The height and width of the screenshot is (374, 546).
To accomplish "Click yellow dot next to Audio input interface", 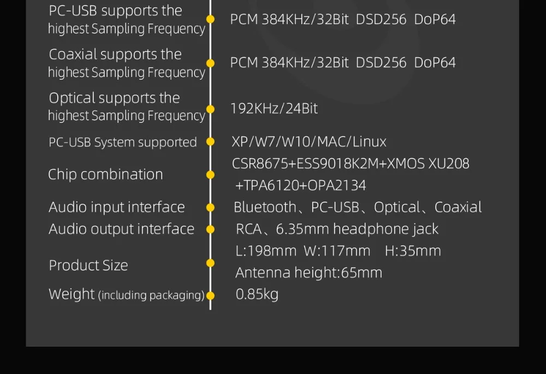I will [x=210, y=207].
